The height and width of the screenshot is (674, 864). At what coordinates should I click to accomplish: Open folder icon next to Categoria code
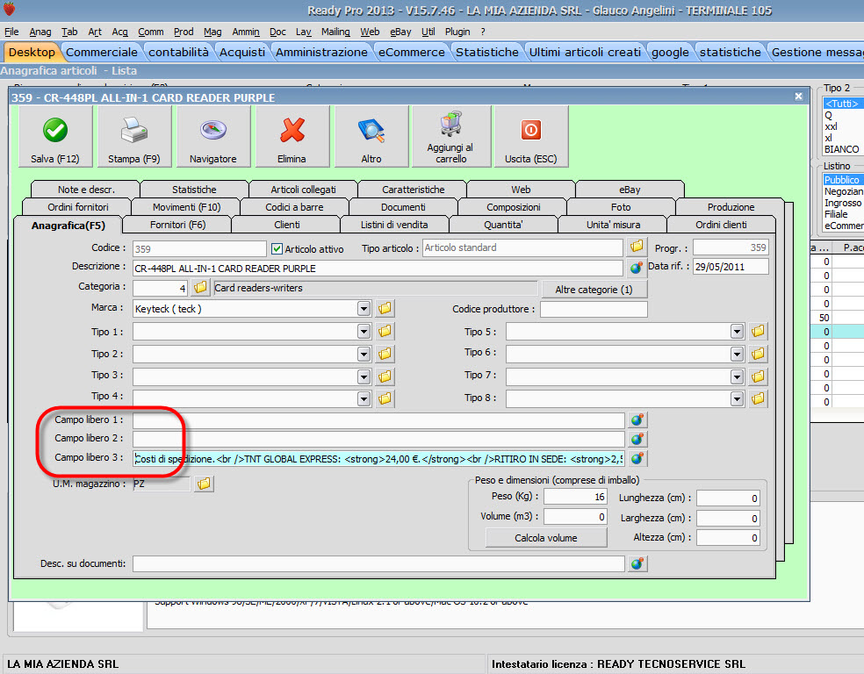click(x=200, y=288)
